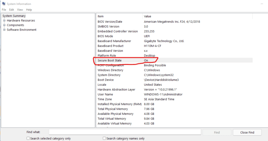Select the Hardware Abstraction Layer row
The width and height of the screenshot is (268, 141).
[x=174, y=89]
